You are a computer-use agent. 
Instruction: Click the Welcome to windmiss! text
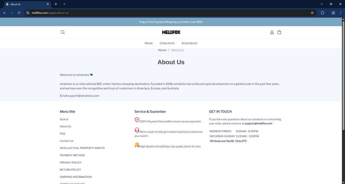76,75
